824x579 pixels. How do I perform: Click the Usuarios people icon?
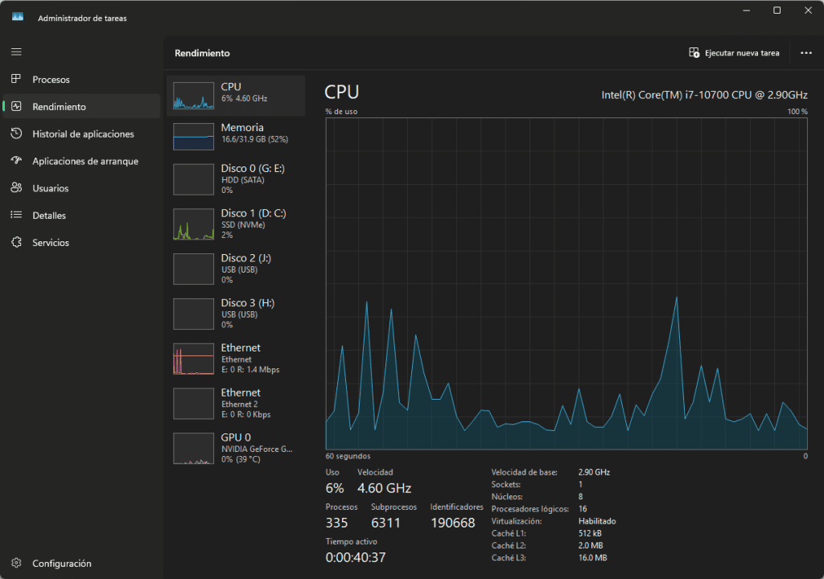coord(16,188)
